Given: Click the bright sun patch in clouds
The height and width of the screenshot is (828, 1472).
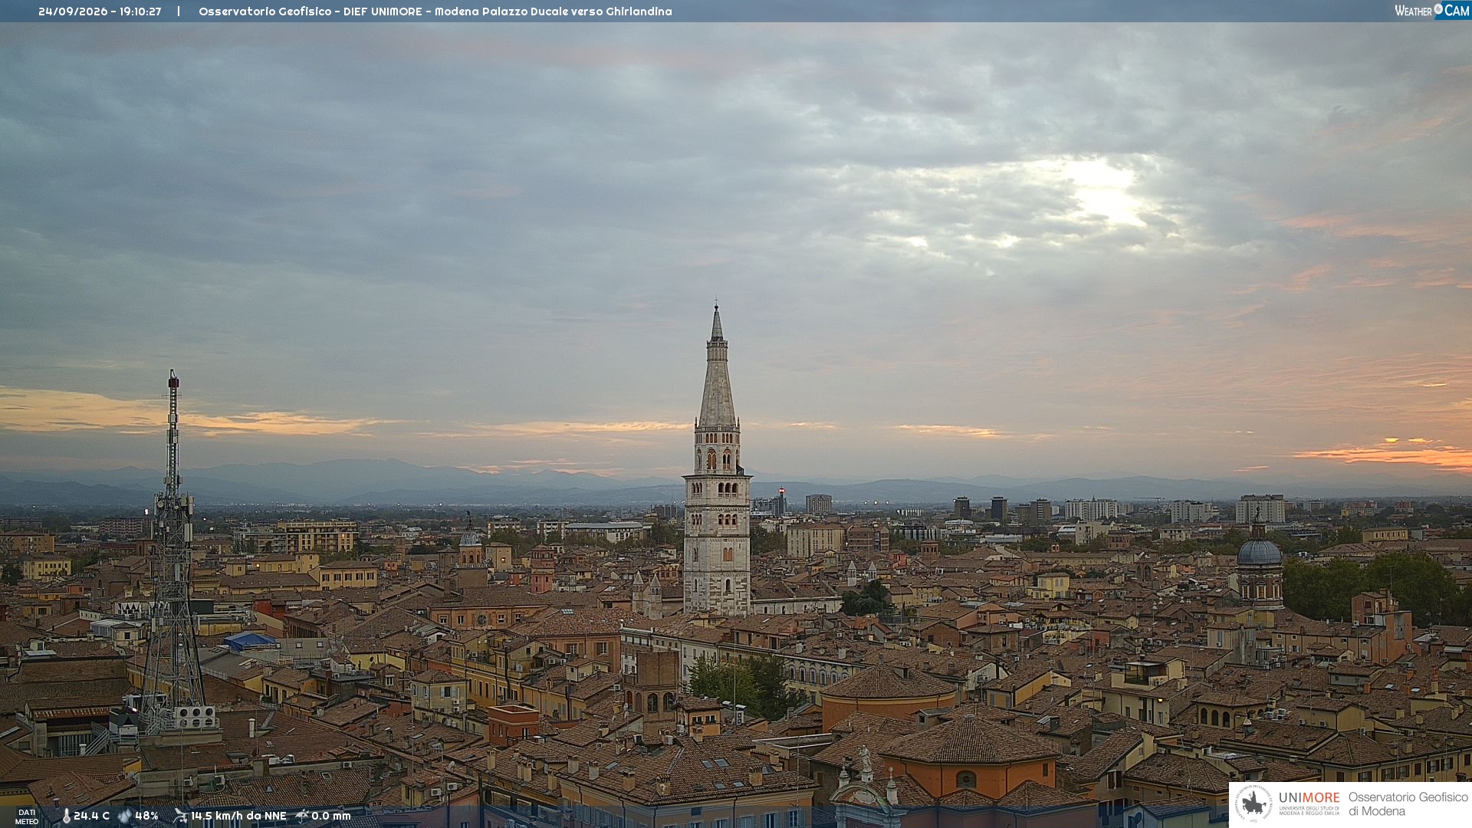Looking at the screenshot, I should tap(1104, 193).
